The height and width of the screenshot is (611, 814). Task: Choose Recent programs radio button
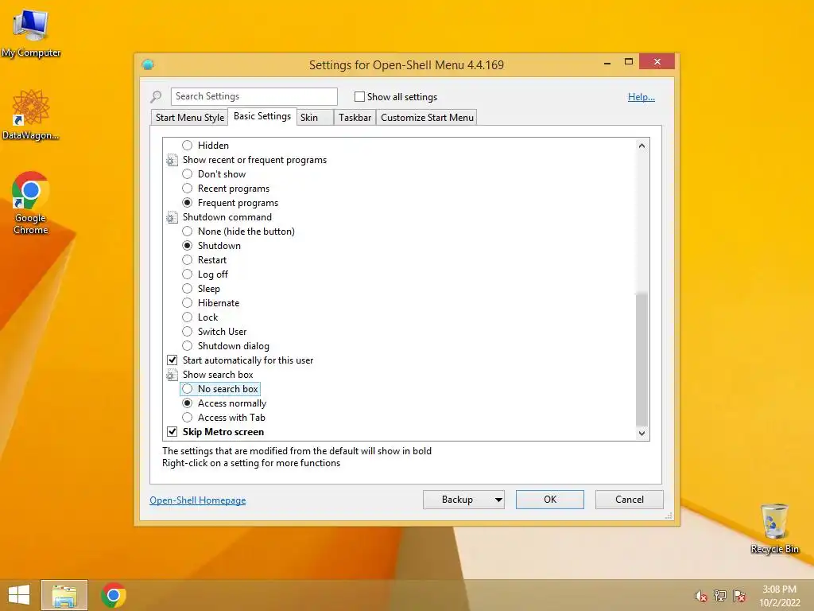tap(187, 189)
